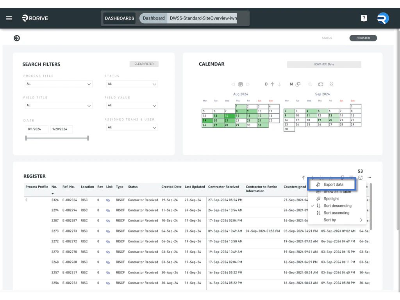400x300 pixels.
Task: Click the more options ellipsis on Register
Action: tap(369, 177)
